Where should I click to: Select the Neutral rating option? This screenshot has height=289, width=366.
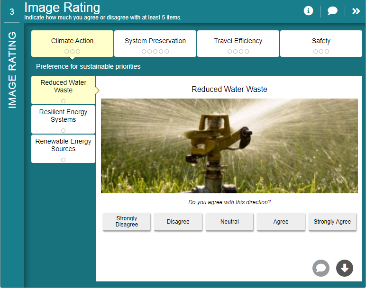[229, 222]
